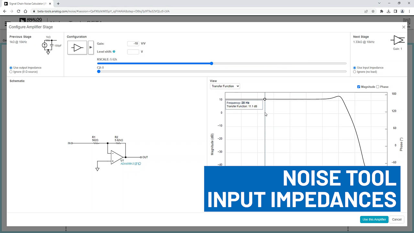414x233 pixels.
Task: Select Use output impedance radio button
Action: (x=11, y=68)
